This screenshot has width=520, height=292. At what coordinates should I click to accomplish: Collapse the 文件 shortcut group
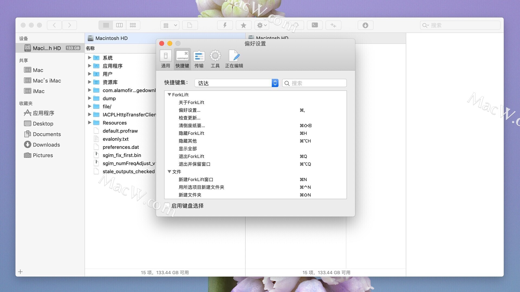coord(169,172)
